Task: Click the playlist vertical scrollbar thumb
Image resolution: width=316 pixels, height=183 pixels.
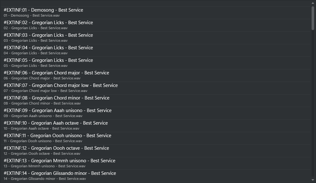Action: (x=313, y=18)
